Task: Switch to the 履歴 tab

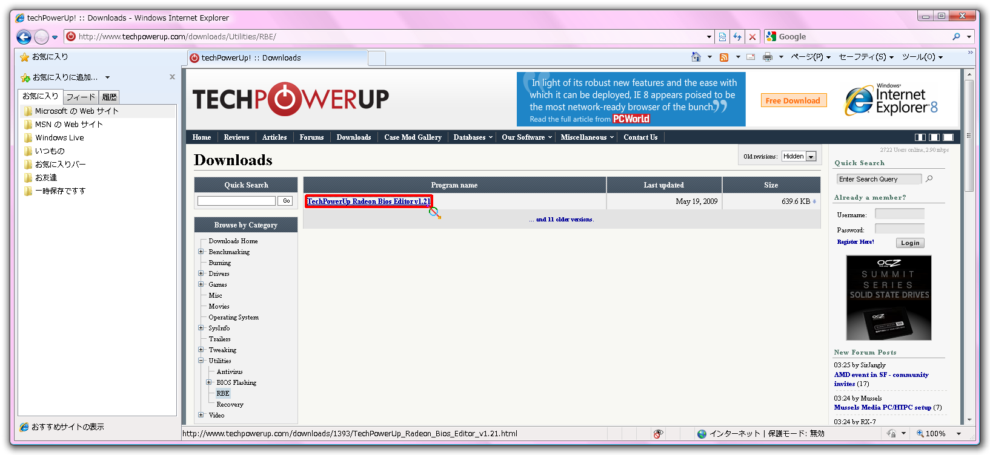Action: coord(109,97)
